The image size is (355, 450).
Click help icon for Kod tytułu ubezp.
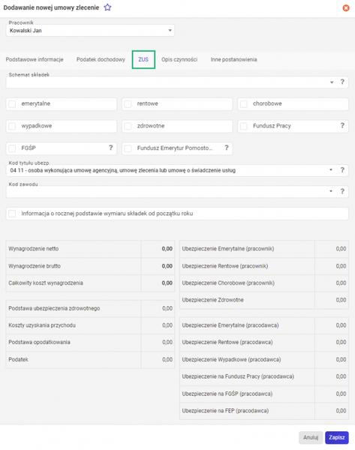coord(342,170)
